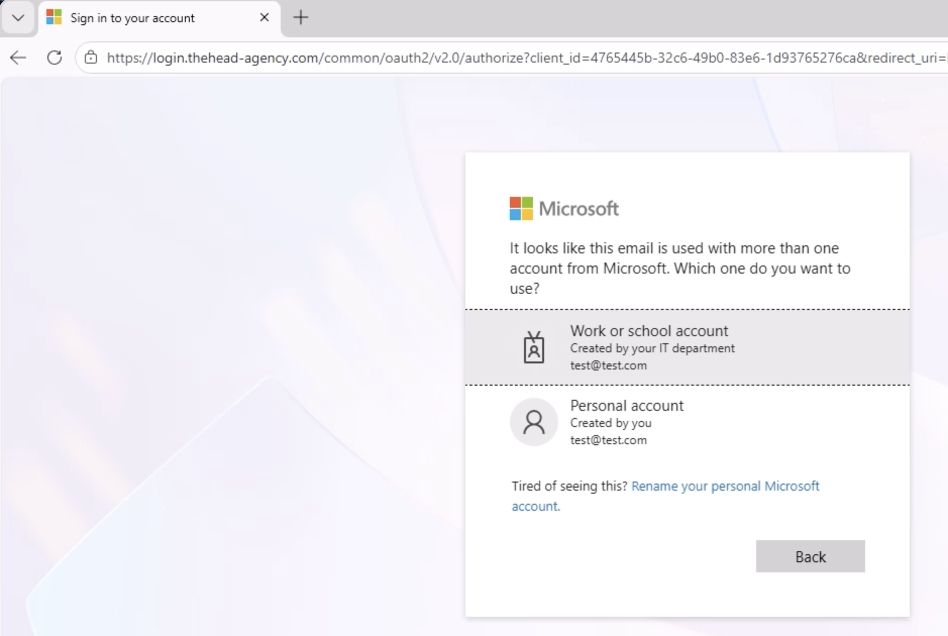Click the Microsoft four-color logo in the sign-in card
The height and width of the screenshot is (636, 948).
pos(521,208)
